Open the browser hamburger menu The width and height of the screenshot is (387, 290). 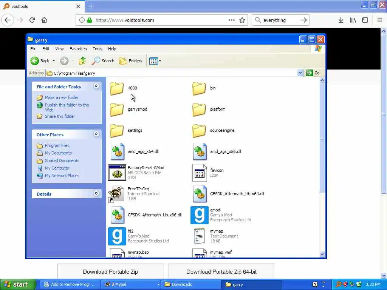click(x=379, y=20)
